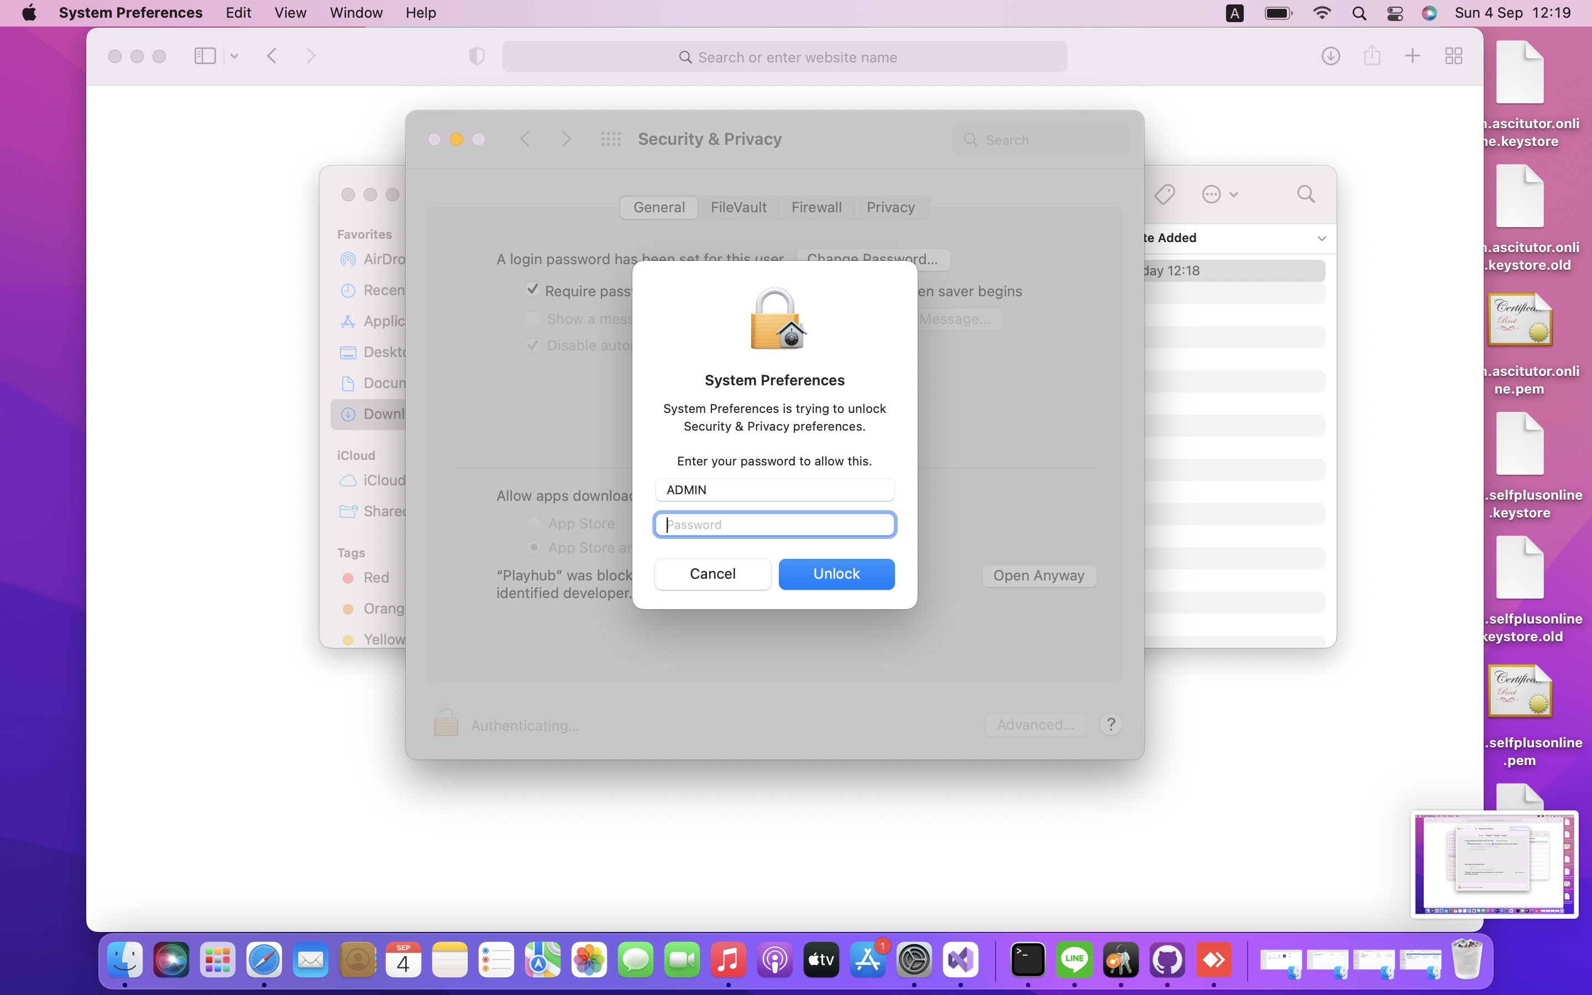Open Control Center in menu bar
Viewport: 1592px width, 995px height.
(x=1394, y=13)
